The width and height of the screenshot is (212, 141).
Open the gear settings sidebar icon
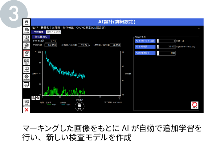click(x=26, y=77)
